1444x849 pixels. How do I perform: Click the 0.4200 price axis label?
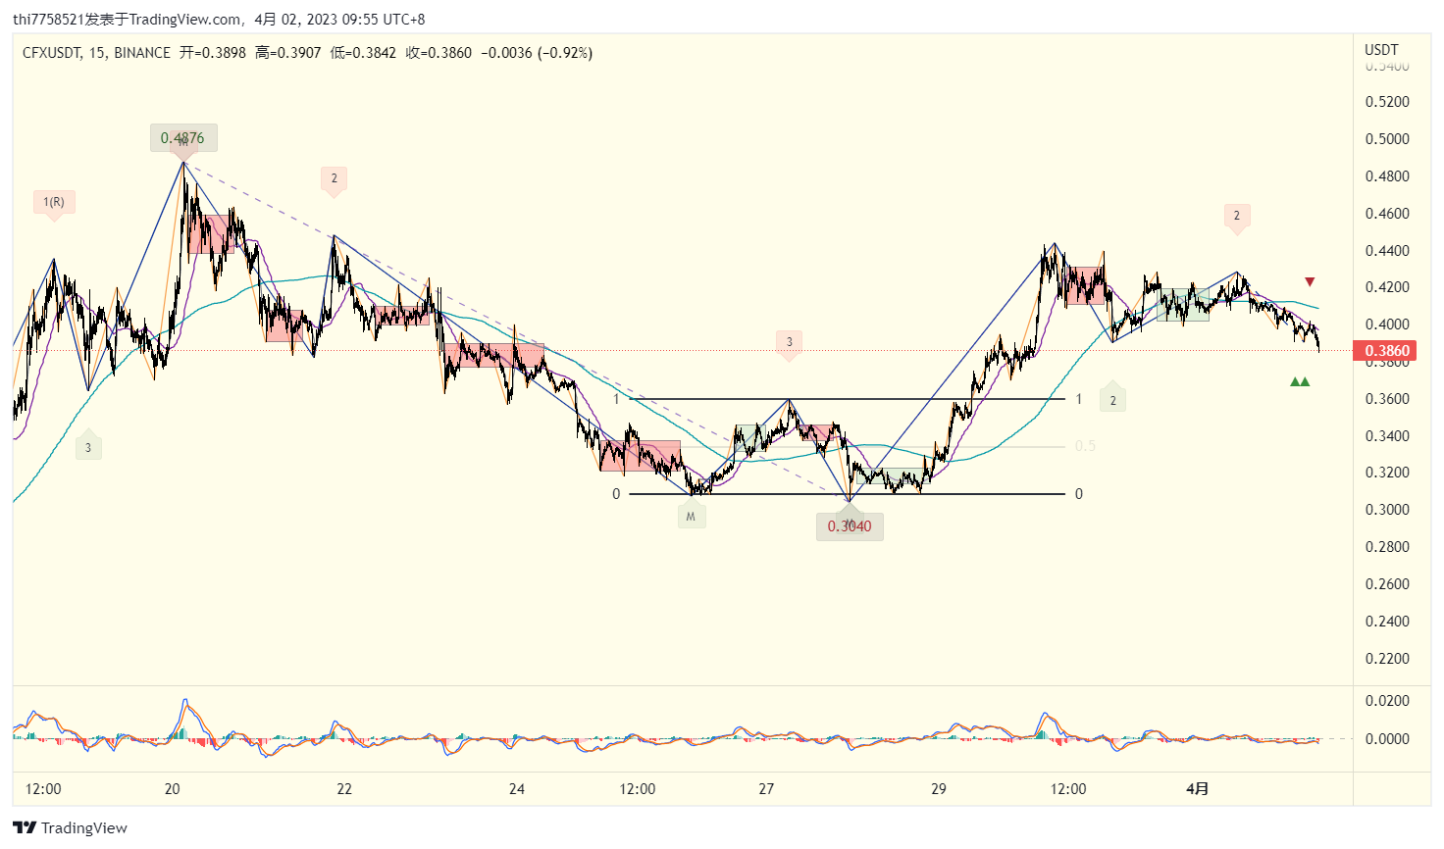pyautogui.click(x=1387, y=287)
